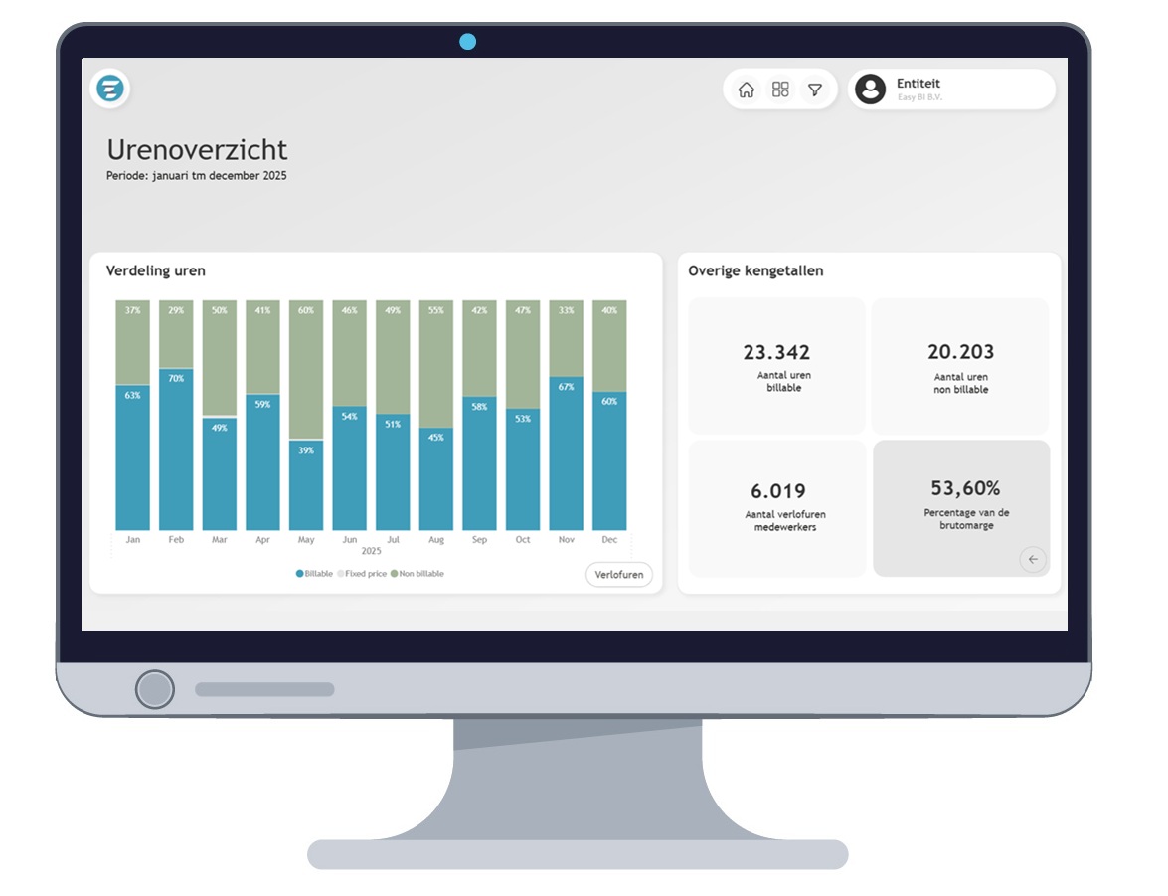Click the Easy BI logo top left
The width and height of the screenshot is (1168, 896).
(109, 89)
